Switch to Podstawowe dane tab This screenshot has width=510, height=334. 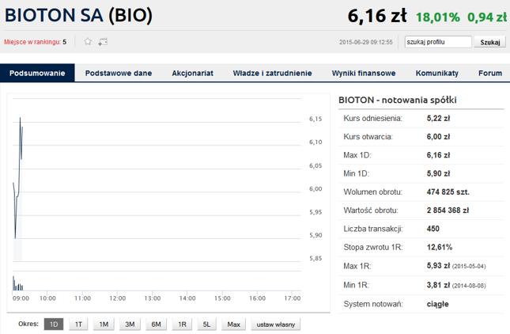click(x=119, y=73)
